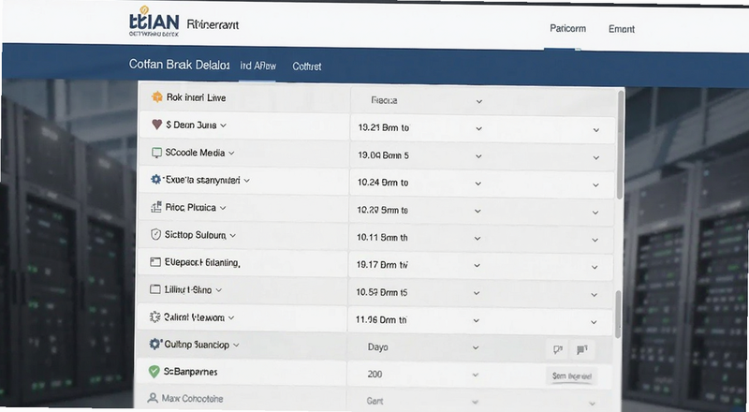The image size is (749, 412).
Task: Open the middle dropdown arrow in the 19.17 Brm row
Action: pyautogui.click(x=477, y=265)
